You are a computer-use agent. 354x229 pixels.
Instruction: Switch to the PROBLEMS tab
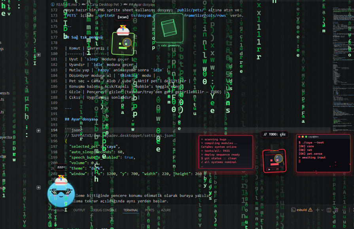coord(58,210)
